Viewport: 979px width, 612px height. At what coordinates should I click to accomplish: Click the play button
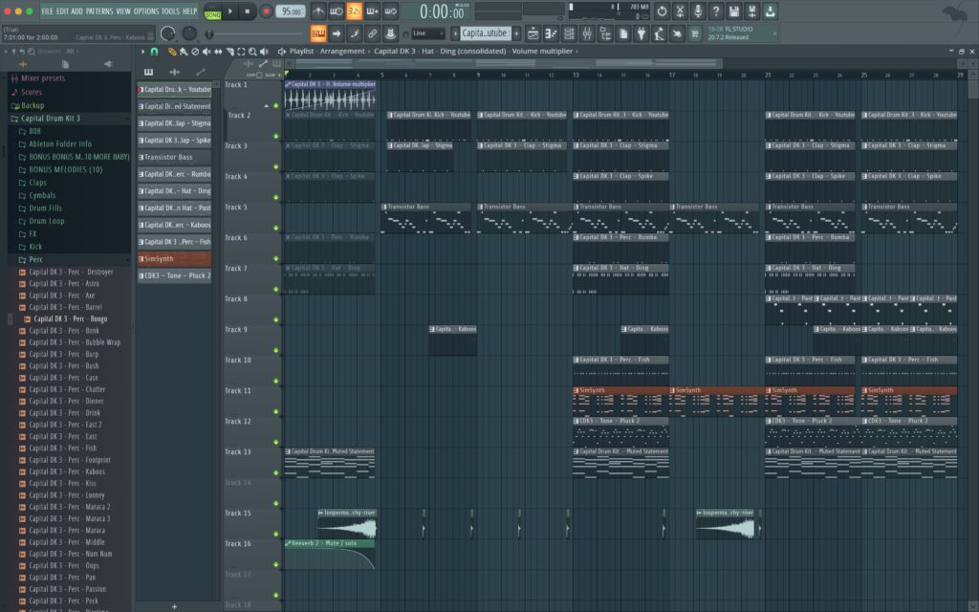230,11
